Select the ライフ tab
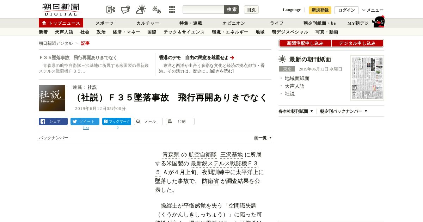 tap(277, 23)
